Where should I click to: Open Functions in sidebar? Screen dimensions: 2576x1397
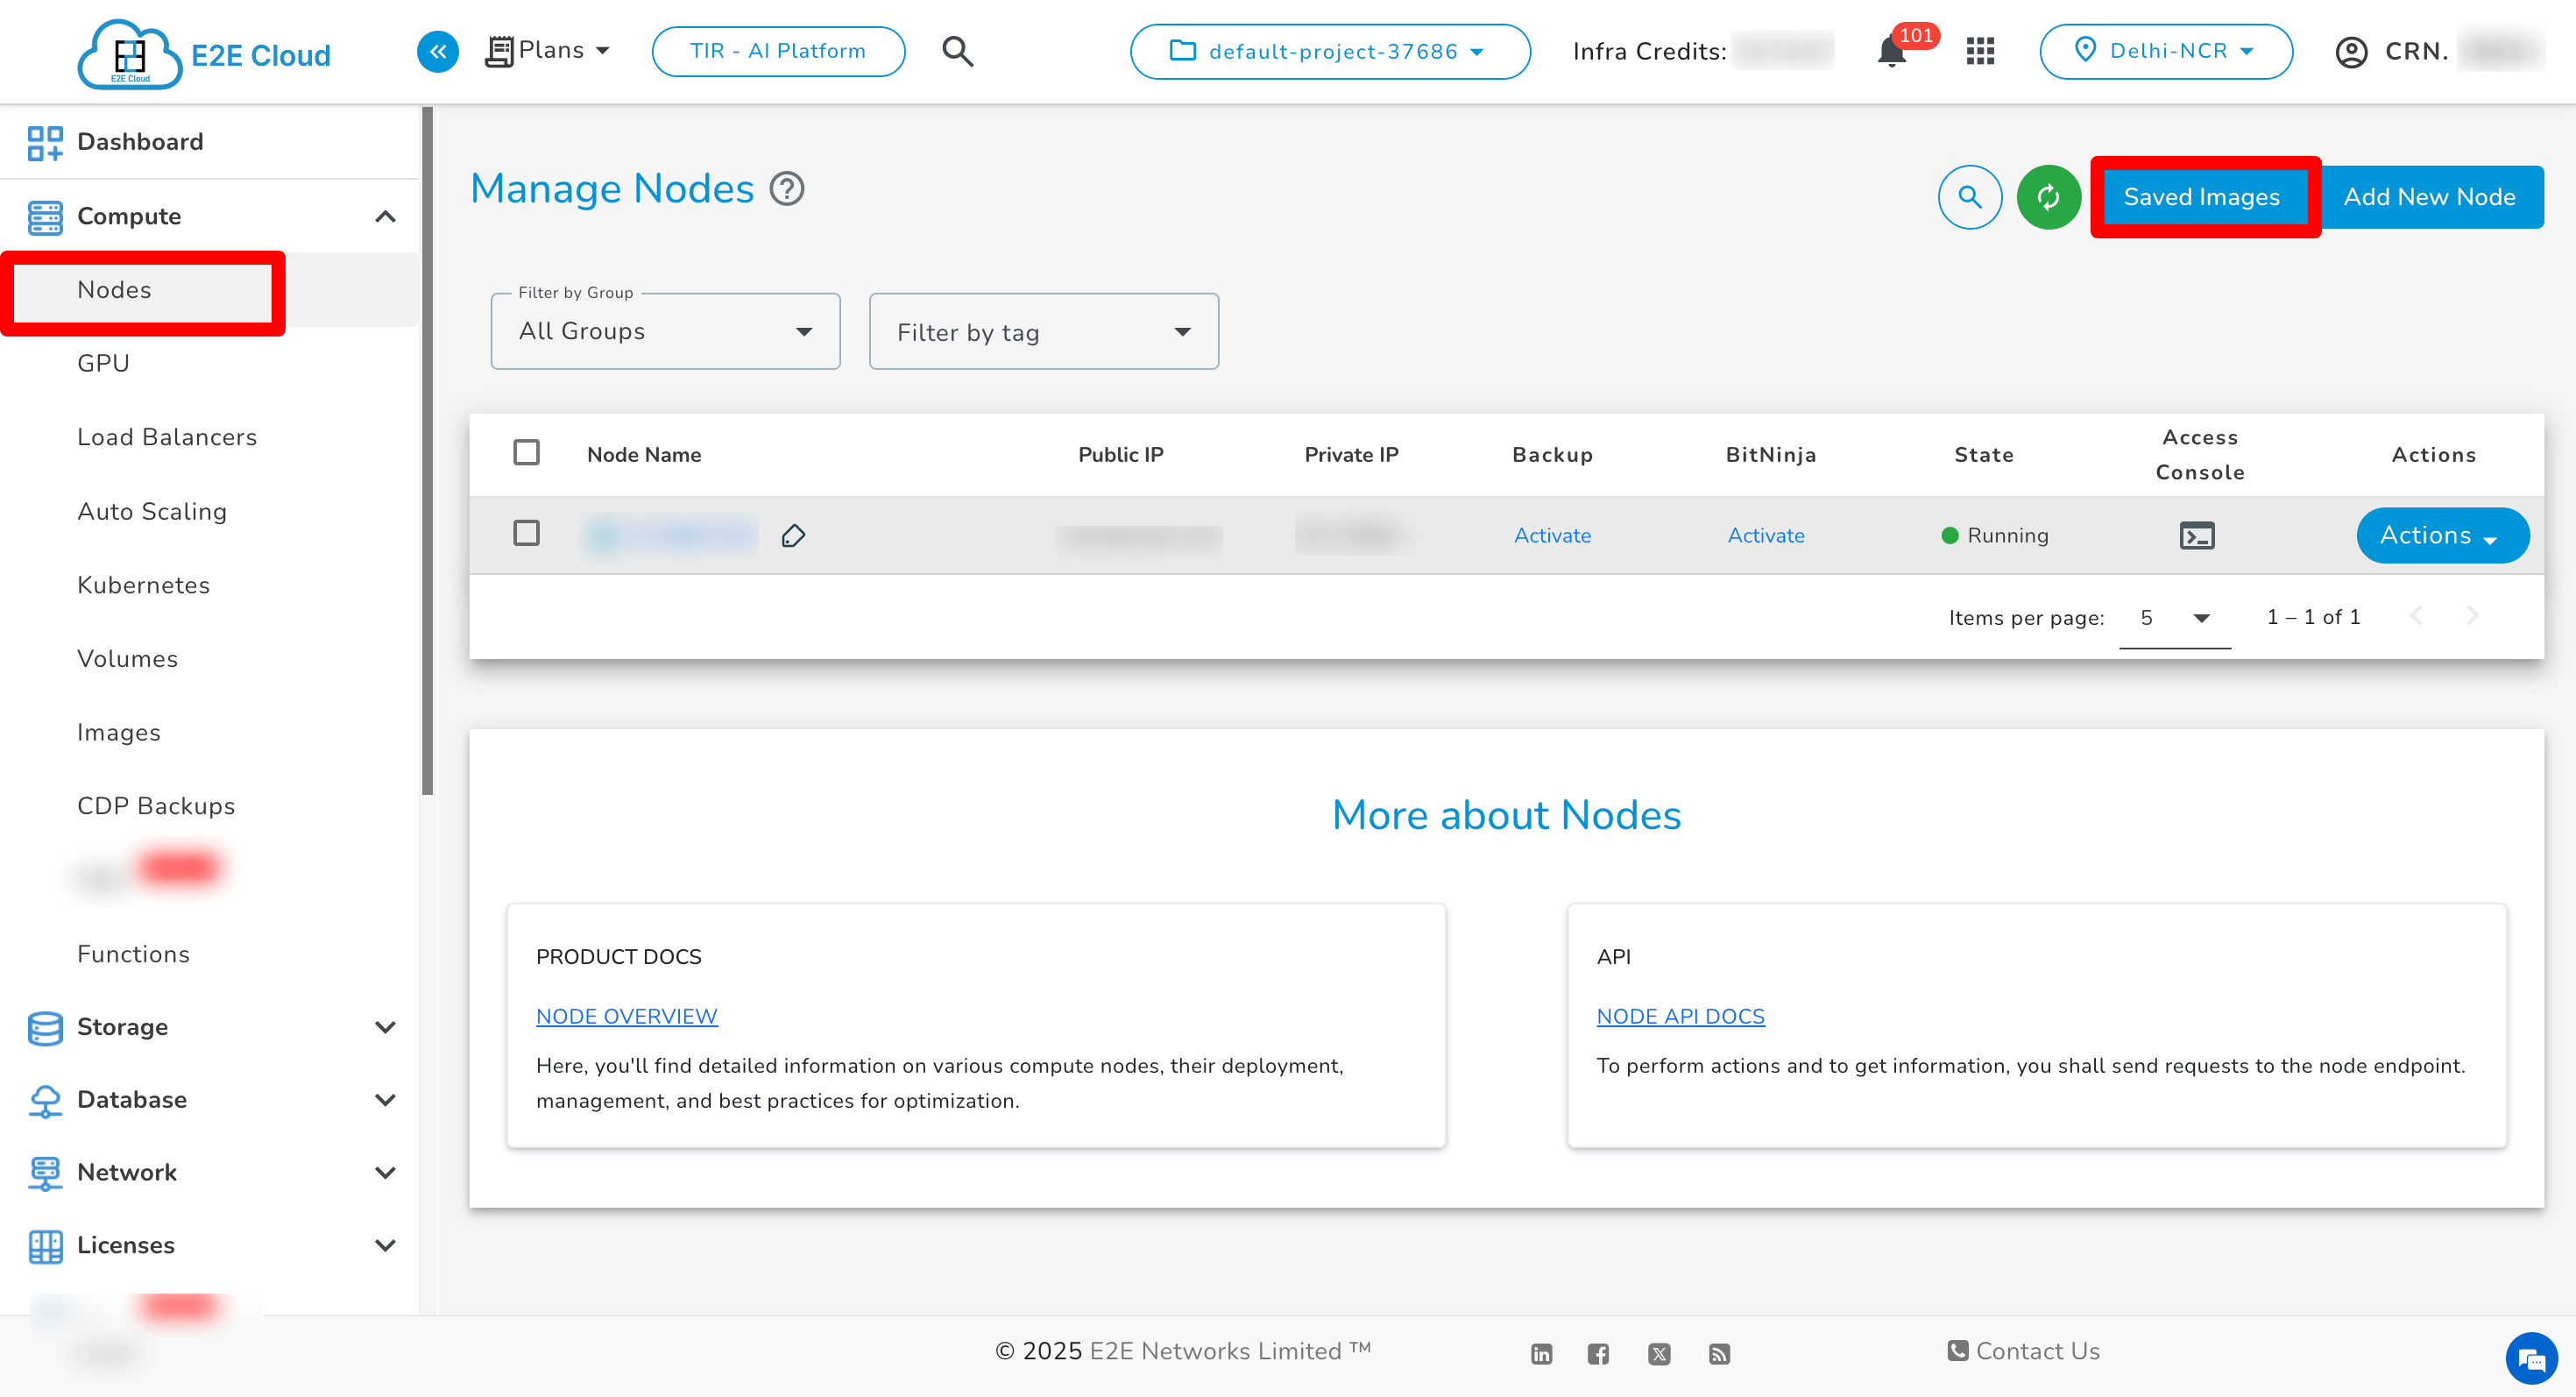point(133,954)
